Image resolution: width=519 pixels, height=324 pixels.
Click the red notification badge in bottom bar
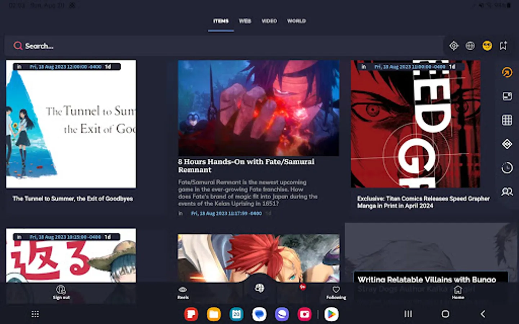click(x=303, y=287)
